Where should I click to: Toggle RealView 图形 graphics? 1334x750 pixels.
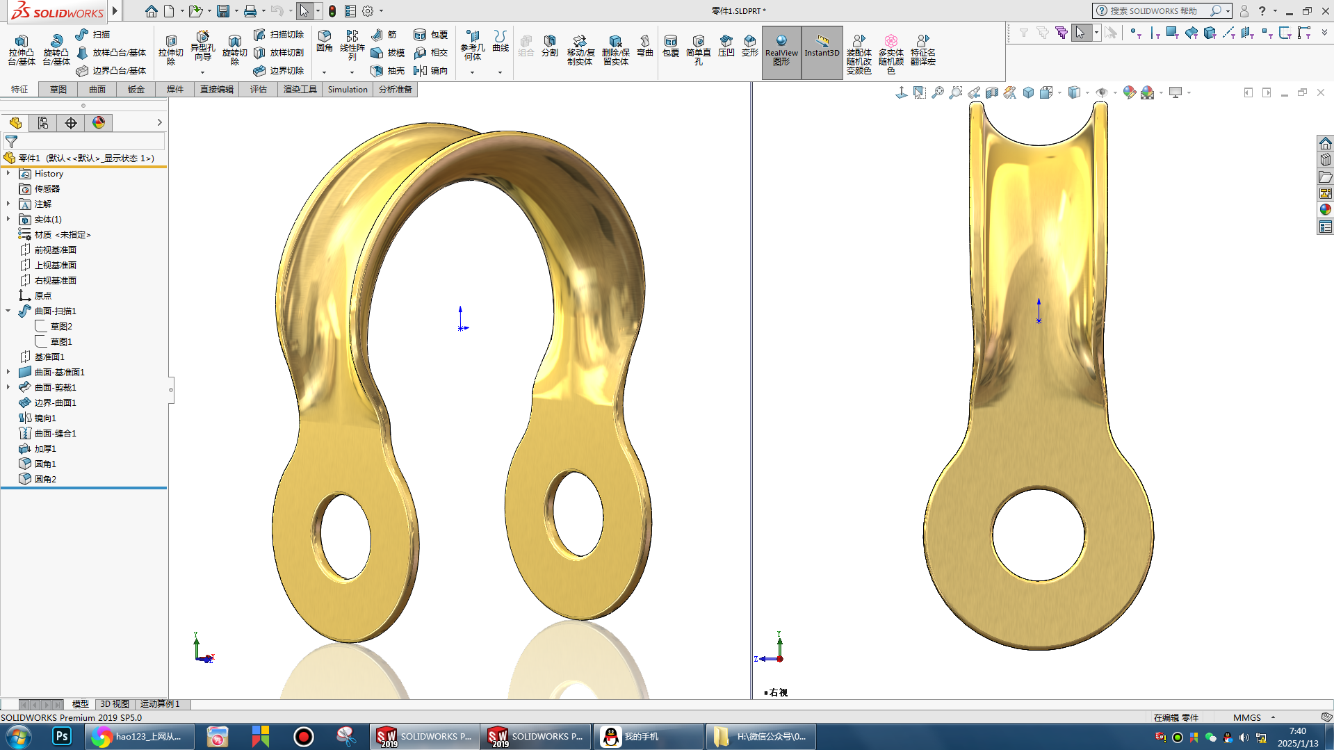(x=781, y=52)
